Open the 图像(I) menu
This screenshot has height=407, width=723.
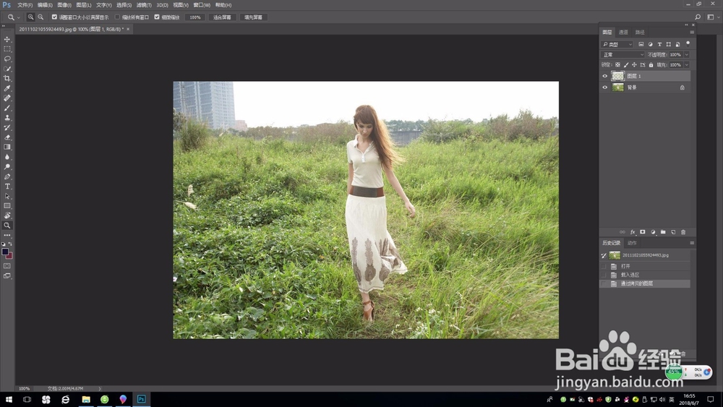tap(64, 5)
